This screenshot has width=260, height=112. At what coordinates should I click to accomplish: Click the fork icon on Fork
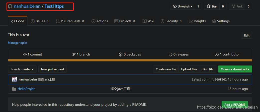(x=234, y=6)
